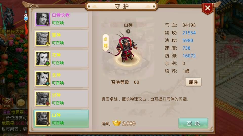Image resolution: width=243 pixels, height=136 pixels.
Task: Choose the 雷神 list entry name
Action: (x=56, y=35)
